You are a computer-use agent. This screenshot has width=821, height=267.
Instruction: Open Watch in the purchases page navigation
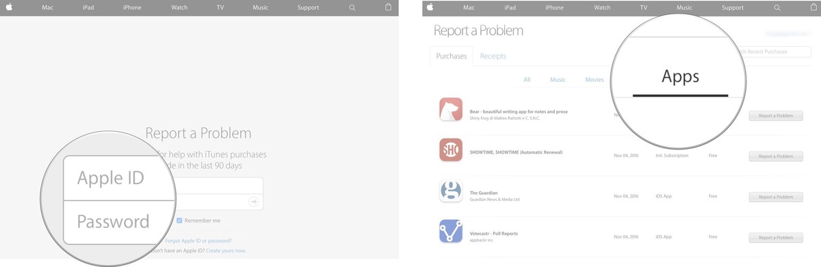coord(602,8)
